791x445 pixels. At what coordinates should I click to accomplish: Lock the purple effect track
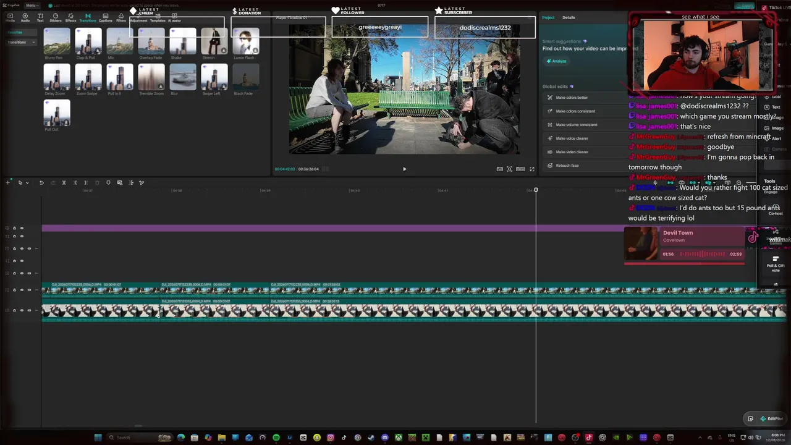click(14, 228)
